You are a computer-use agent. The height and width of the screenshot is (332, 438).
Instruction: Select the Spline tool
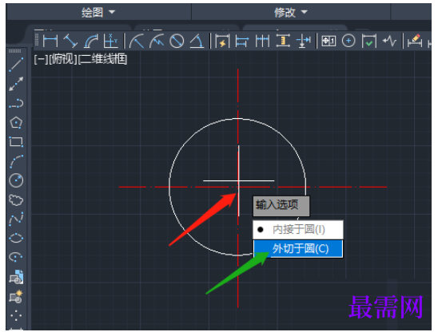pos(16,219)
